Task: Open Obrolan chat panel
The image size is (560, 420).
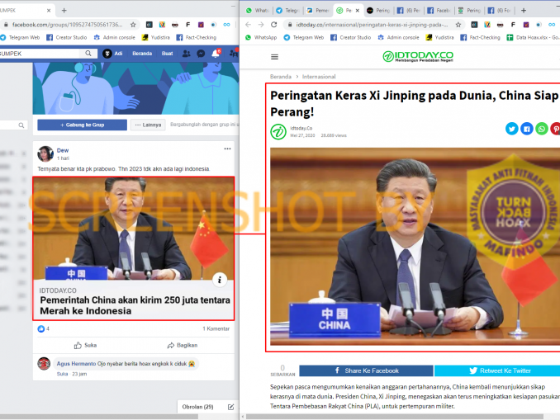Action: pyautogui.click(x=197, y=407)
